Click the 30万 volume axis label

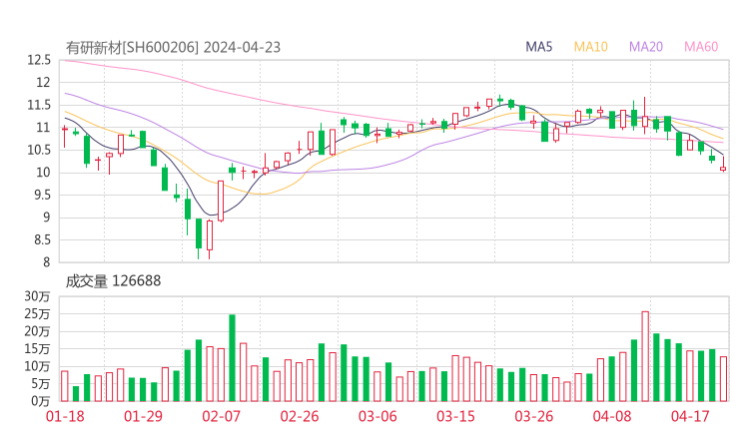[37, 296]
